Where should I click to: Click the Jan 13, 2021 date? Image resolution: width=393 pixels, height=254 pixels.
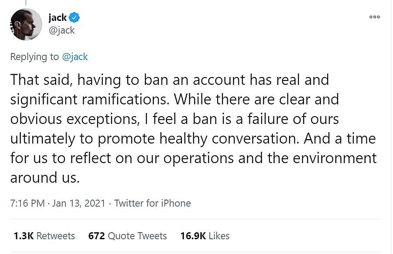[79, 203]
